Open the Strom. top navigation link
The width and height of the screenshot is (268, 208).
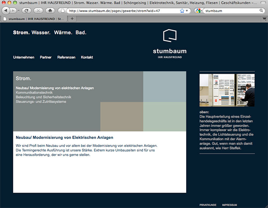click(x=21, y=32)
